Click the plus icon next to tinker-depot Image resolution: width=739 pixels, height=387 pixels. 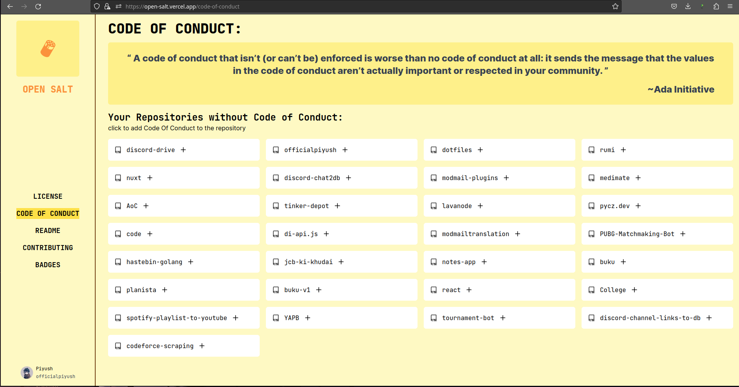(x=337, y=206)
